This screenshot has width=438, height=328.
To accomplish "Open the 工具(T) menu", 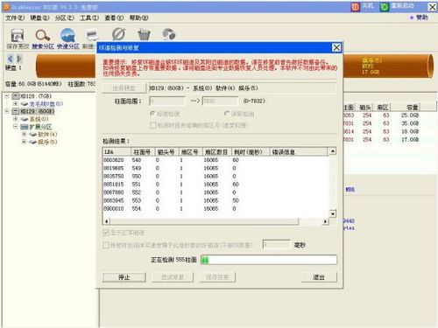I will (89, 18).
